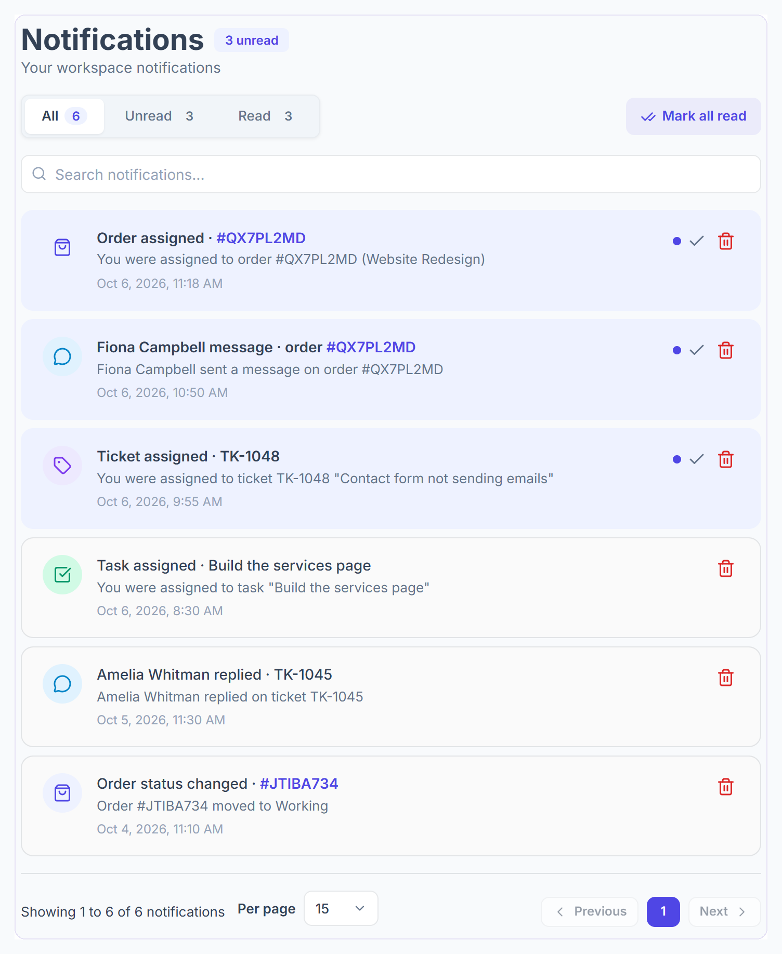Click the Mark all read button
The width and height of the screenshot is (782, 954).
click(x=694, y=116)
